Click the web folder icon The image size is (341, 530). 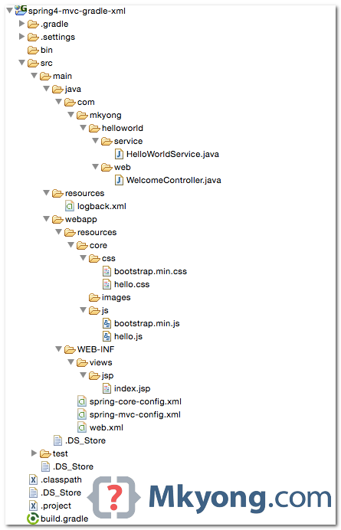pos(107,168)
